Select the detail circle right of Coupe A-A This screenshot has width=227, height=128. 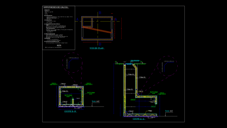click(x=168, y=66)
